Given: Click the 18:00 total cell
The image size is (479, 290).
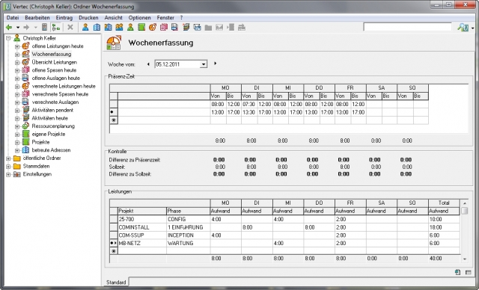Looking at the screenshot, I should tap(444, 227).
